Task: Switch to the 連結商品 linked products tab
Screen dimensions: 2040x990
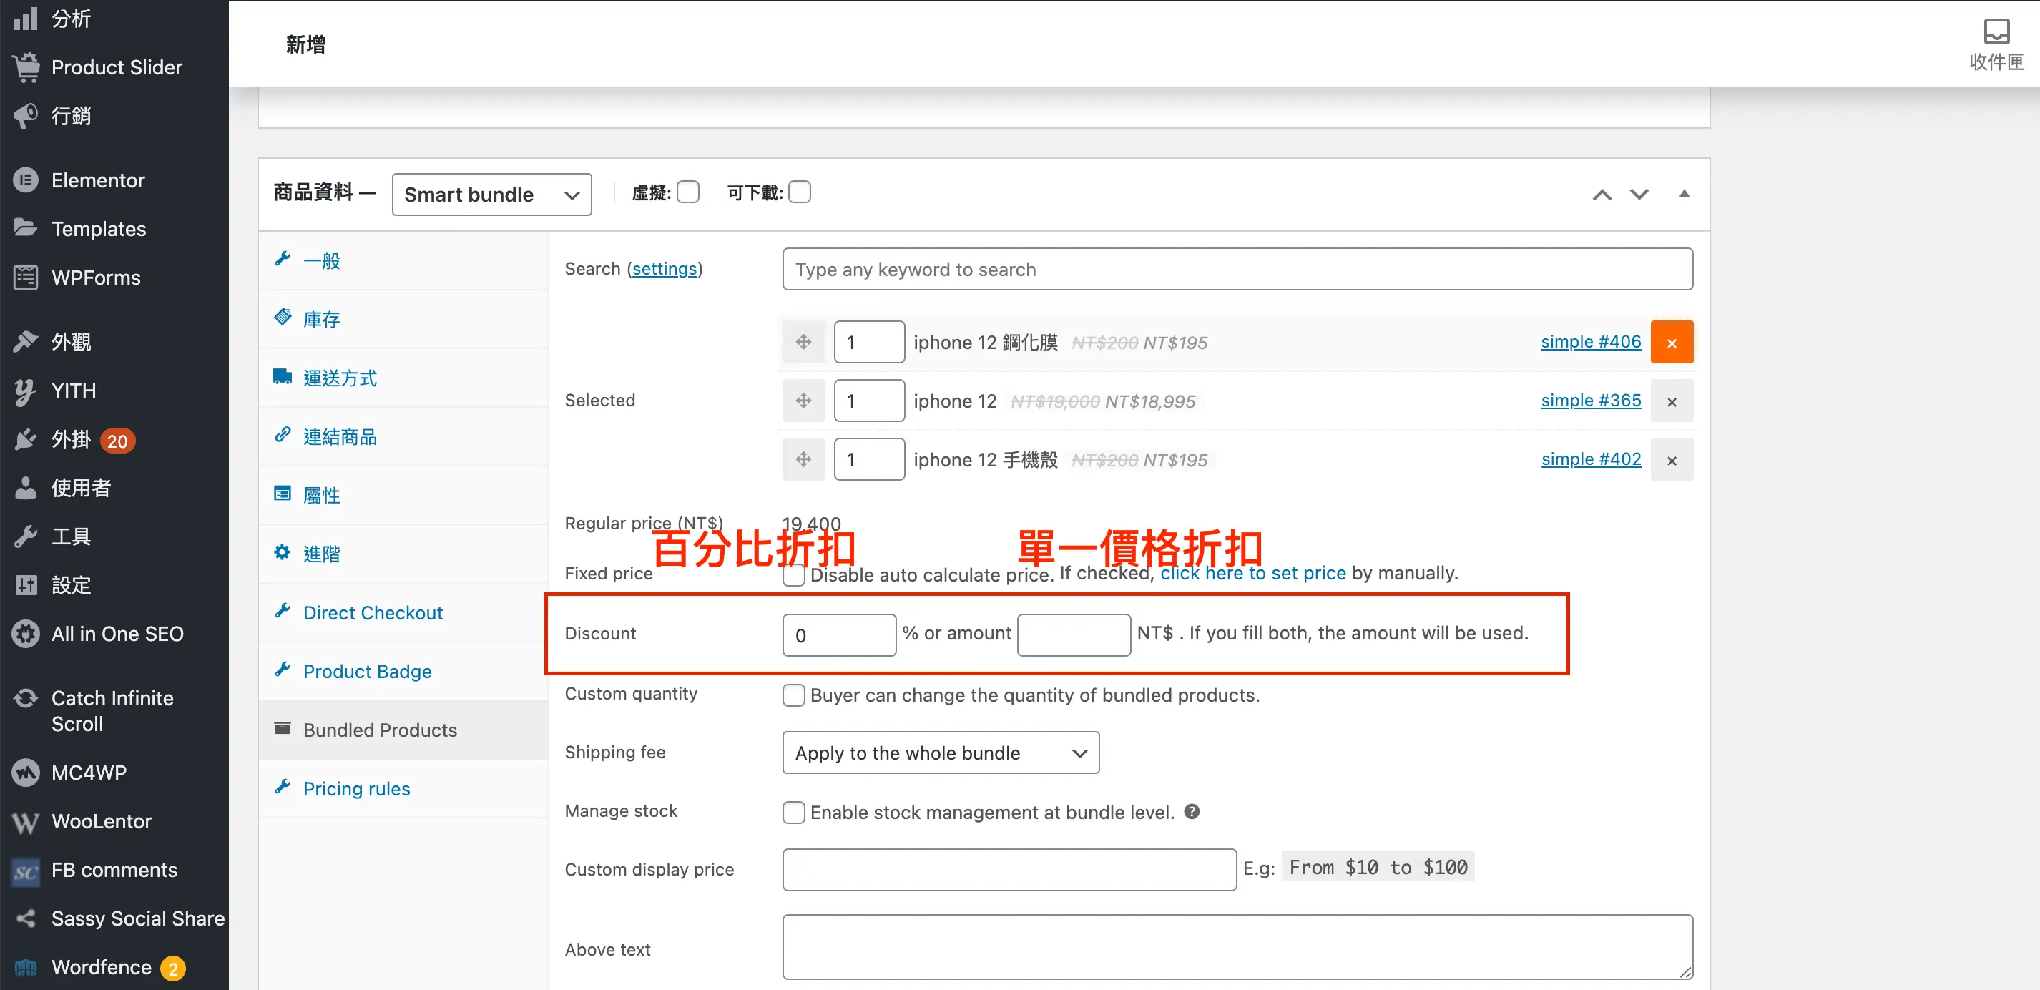Action: [403, 436]
